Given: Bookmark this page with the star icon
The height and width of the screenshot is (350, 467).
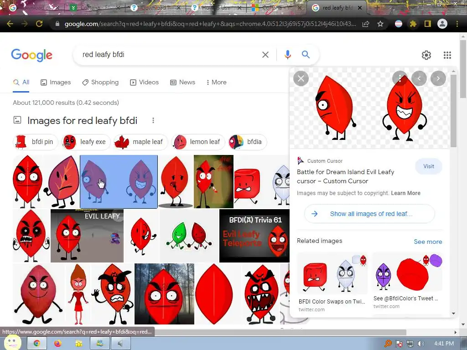Looking at the screenshot, I should pos(380,24).
